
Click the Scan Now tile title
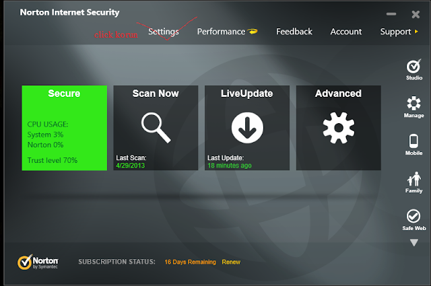click(x=156, y=94)
